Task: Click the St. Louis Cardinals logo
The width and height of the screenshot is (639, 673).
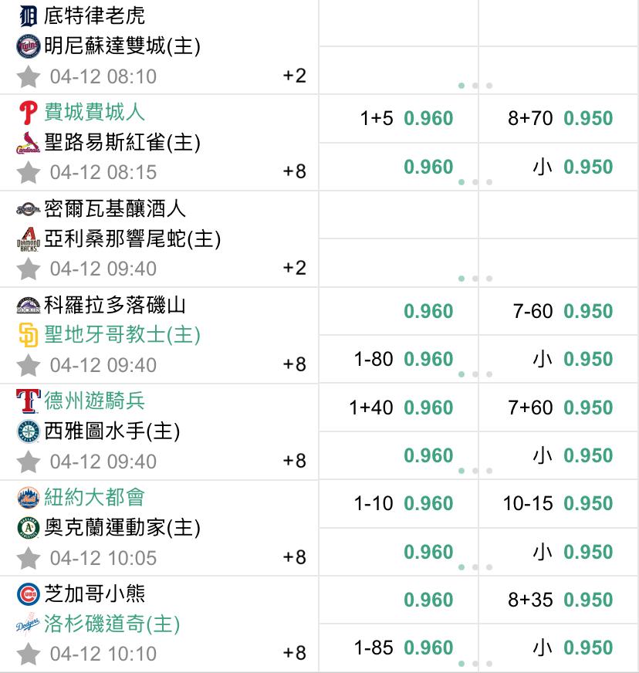Action: [29, 143]
